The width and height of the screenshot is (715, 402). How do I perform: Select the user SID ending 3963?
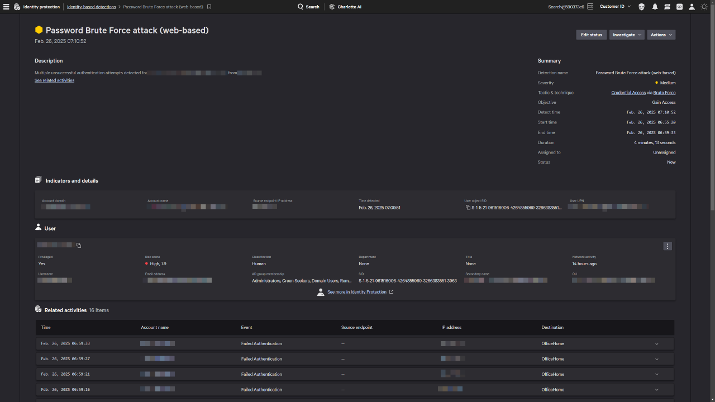pyautogui.click(x=408, y=281)
